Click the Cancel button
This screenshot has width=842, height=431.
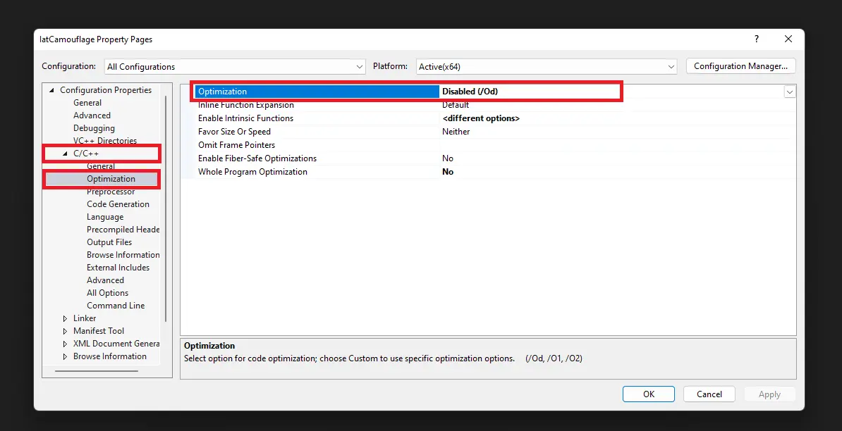click(709, 394)
